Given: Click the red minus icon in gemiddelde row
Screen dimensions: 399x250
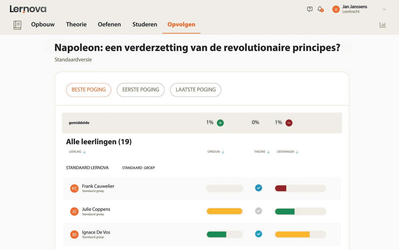Looking at the screenshot, I should tap(289, 123).
